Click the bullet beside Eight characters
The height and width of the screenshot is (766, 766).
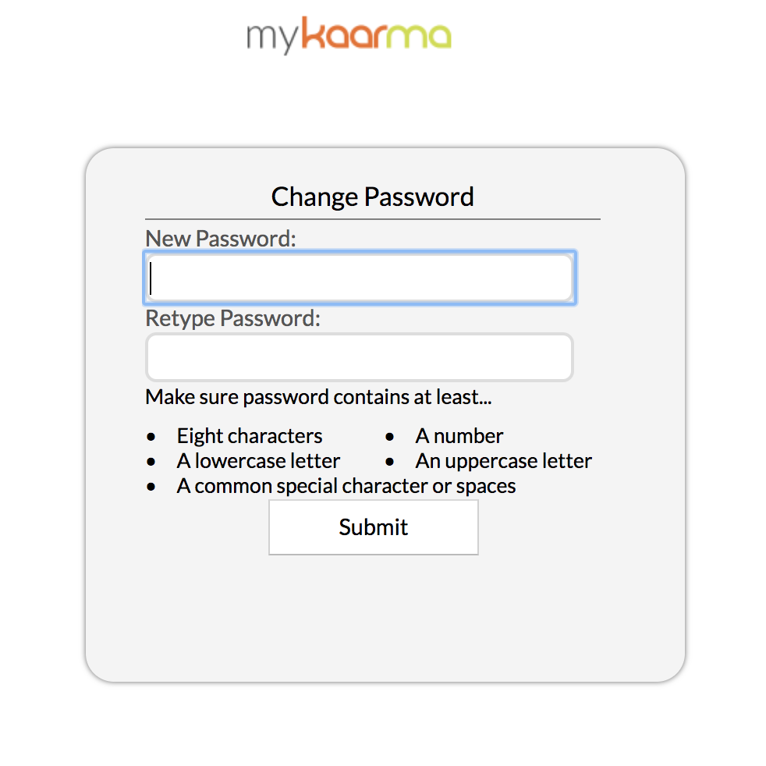[x=151, y=437]
